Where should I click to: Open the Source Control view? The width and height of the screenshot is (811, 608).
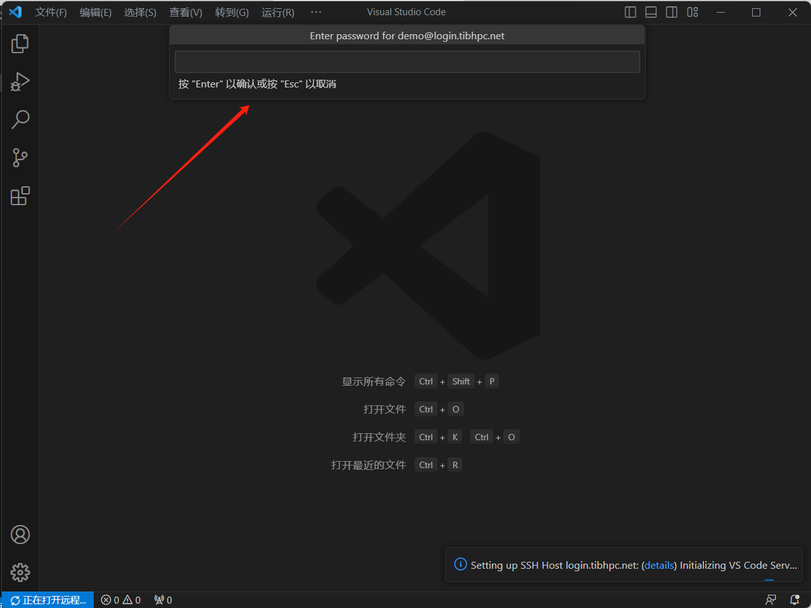[x=20, y=158]
